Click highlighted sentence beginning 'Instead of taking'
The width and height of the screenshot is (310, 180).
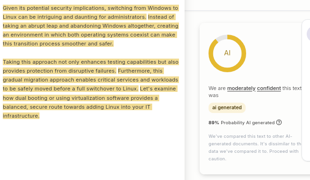click(90, 30)
